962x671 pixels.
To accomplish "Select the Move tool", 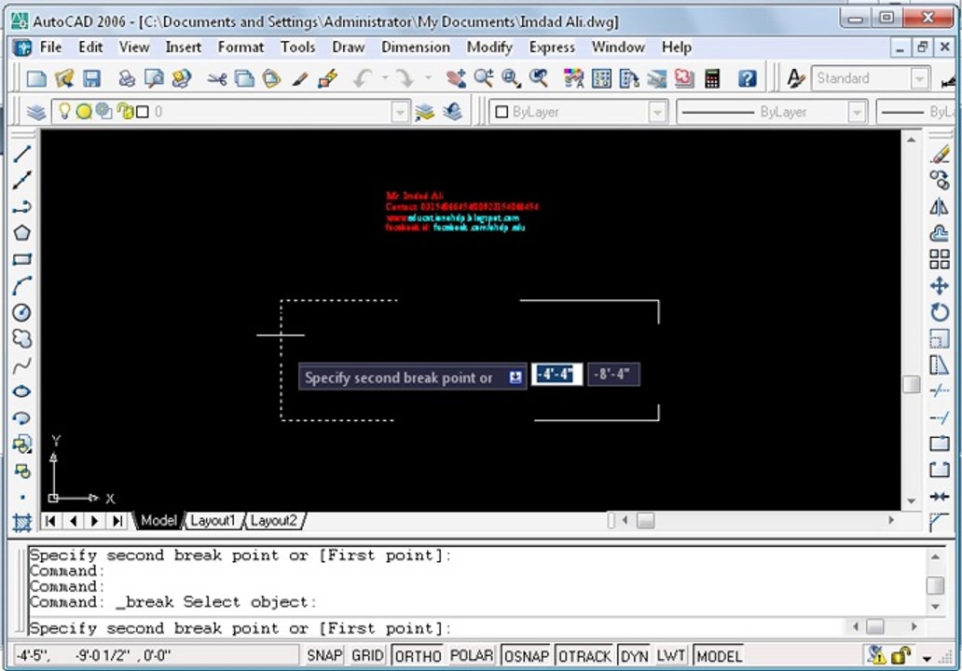I will 940,286.
